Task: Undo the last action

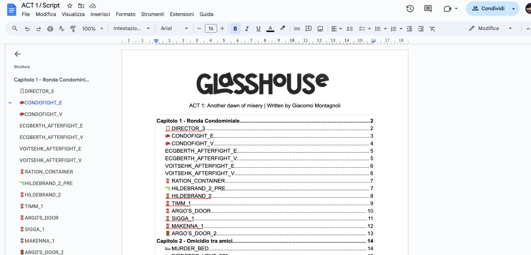Action: pos(27,29)
